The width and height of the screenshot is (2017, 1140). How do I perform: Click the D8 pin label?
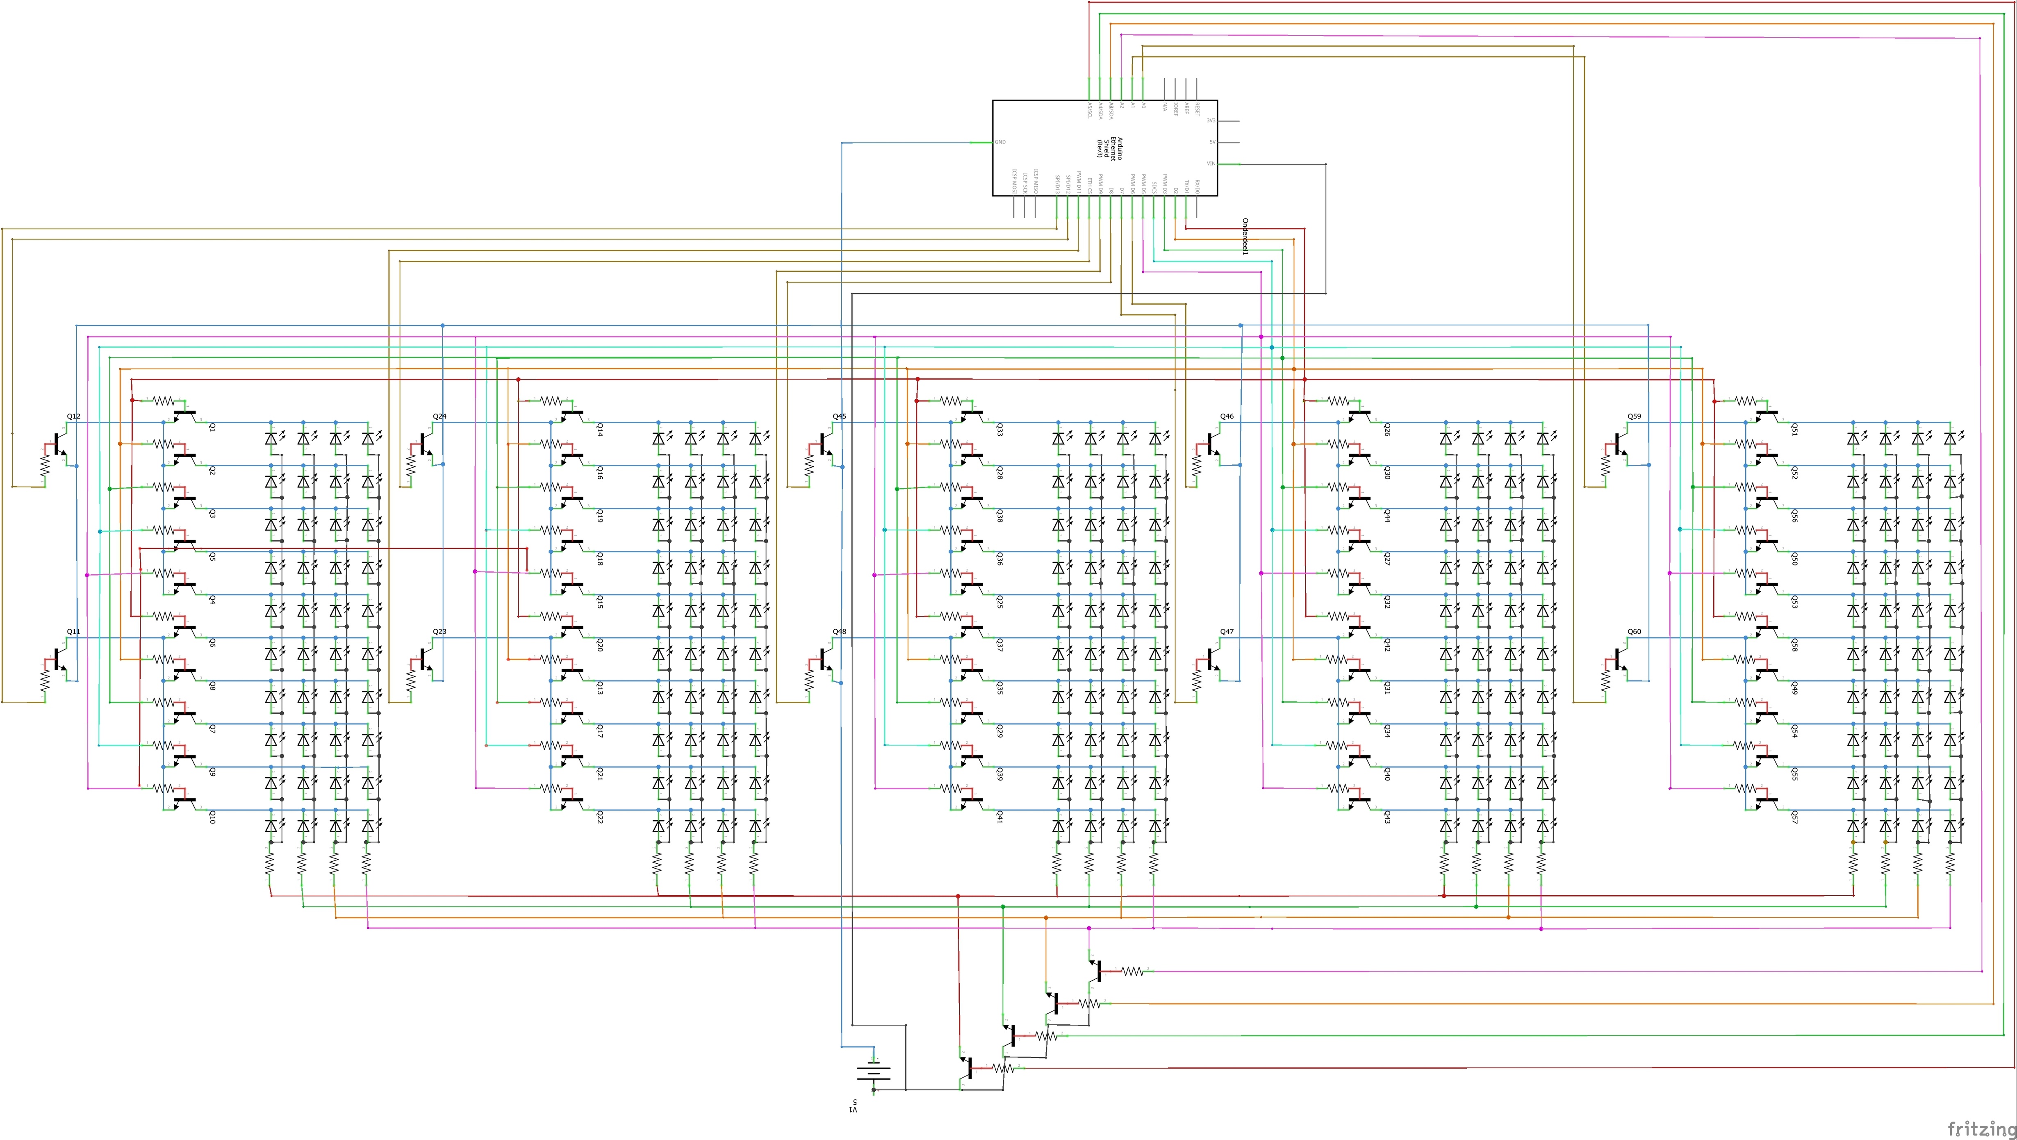point(1112,191)
